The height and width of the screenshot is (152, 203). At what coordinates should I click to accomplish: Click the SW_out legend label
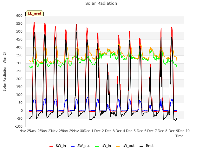(x=83, y=146)
